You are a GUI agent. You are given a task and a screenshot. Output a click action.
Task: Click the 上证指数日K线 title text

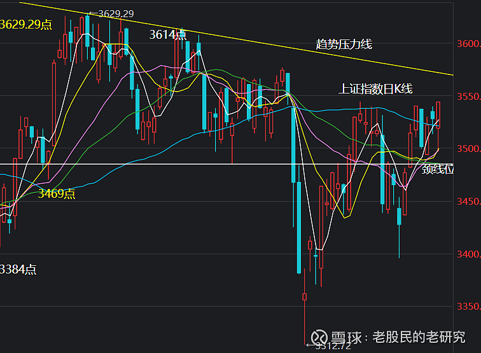pos(375,89)
